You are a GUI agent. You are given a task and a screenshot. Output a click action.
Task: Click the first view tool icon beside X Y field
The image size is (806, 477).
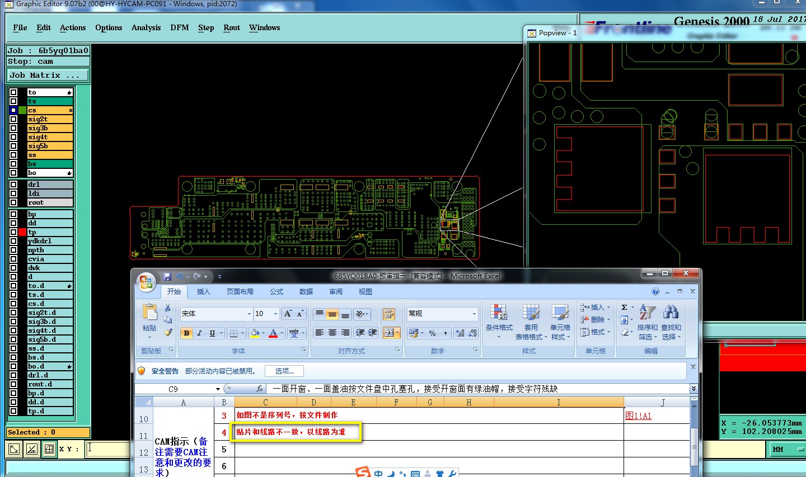[x=14, y=448]
